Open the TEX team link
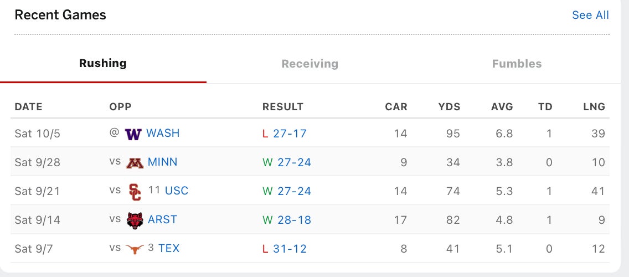This screenshot has width=629, height=277. [x=169, y=249]
